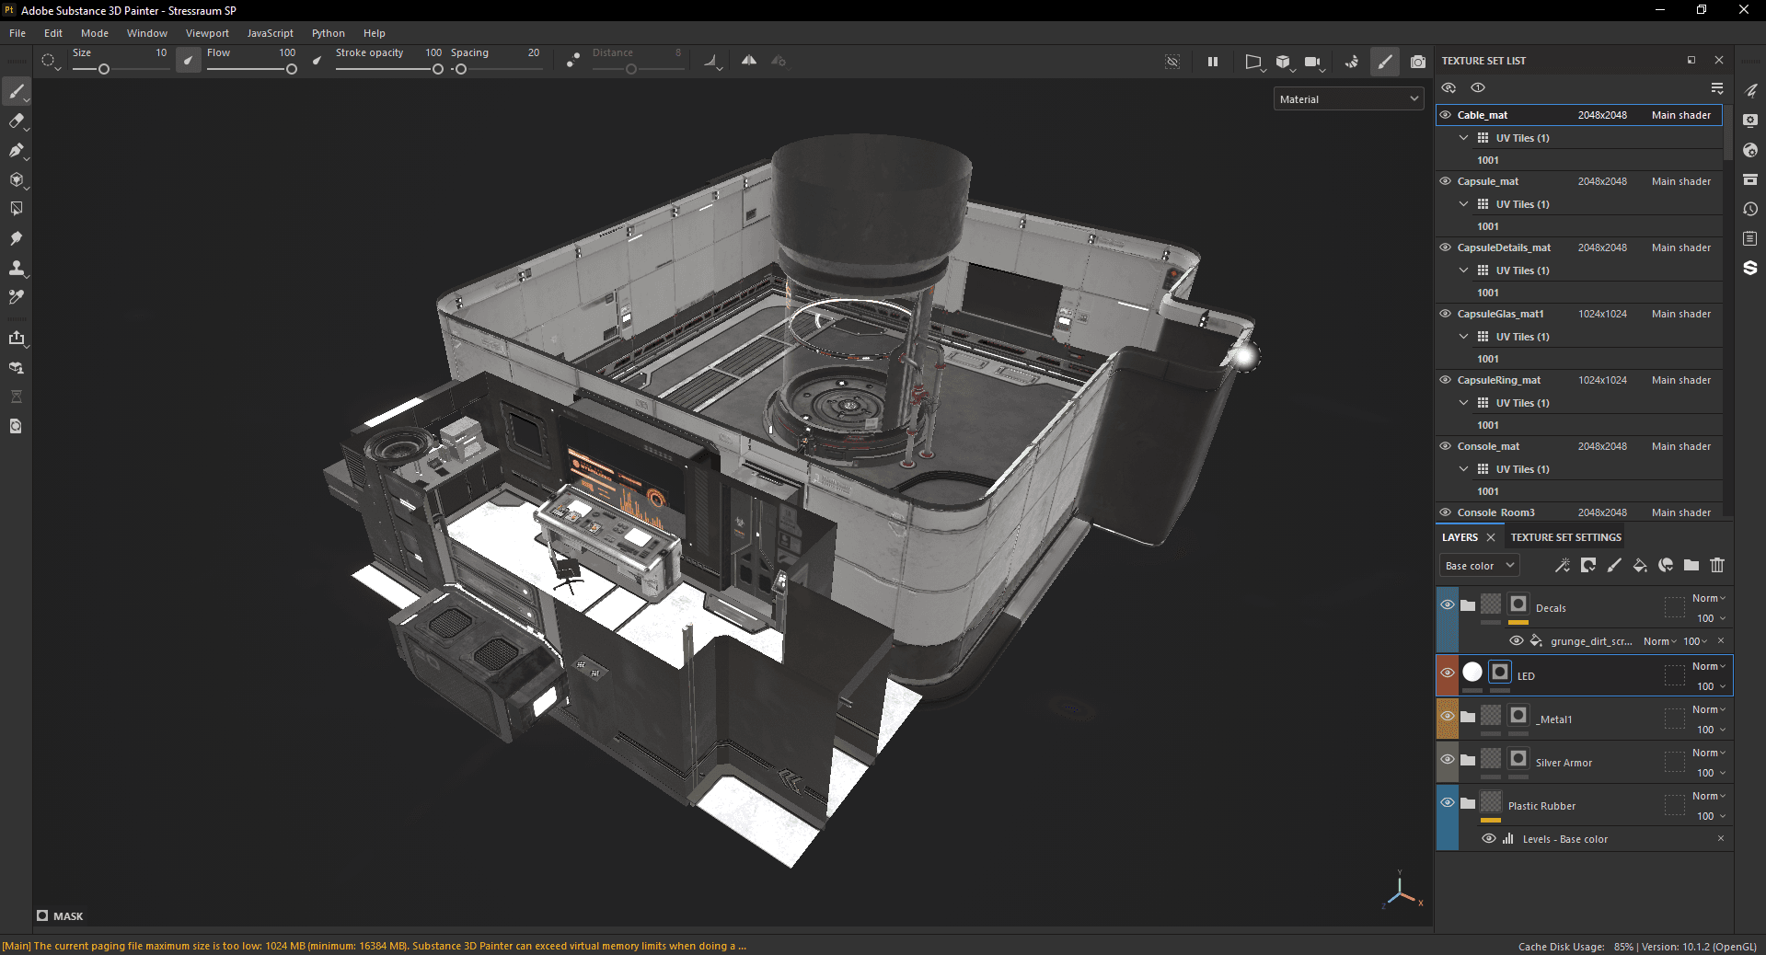Toggle visibility of Cable_mat texture set
This screenshot has height=955, width=1766.
[1446, 115]
